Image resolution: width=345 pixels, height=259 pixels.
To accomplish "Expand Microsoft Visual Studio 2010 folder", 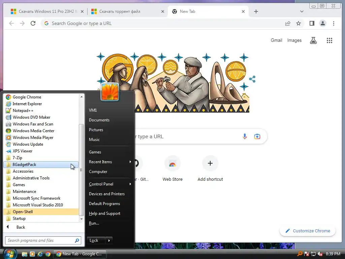I will coord(41,205).
